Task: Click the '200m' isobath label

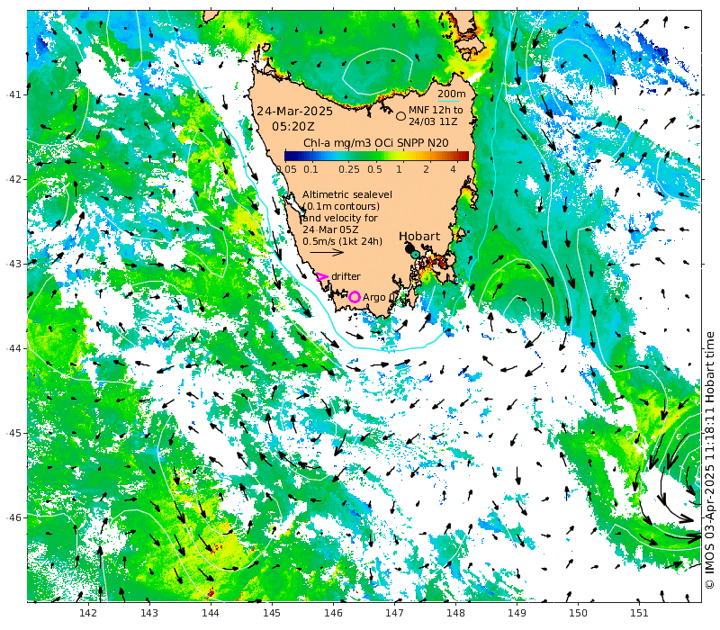Action: (x=452, y=94)
